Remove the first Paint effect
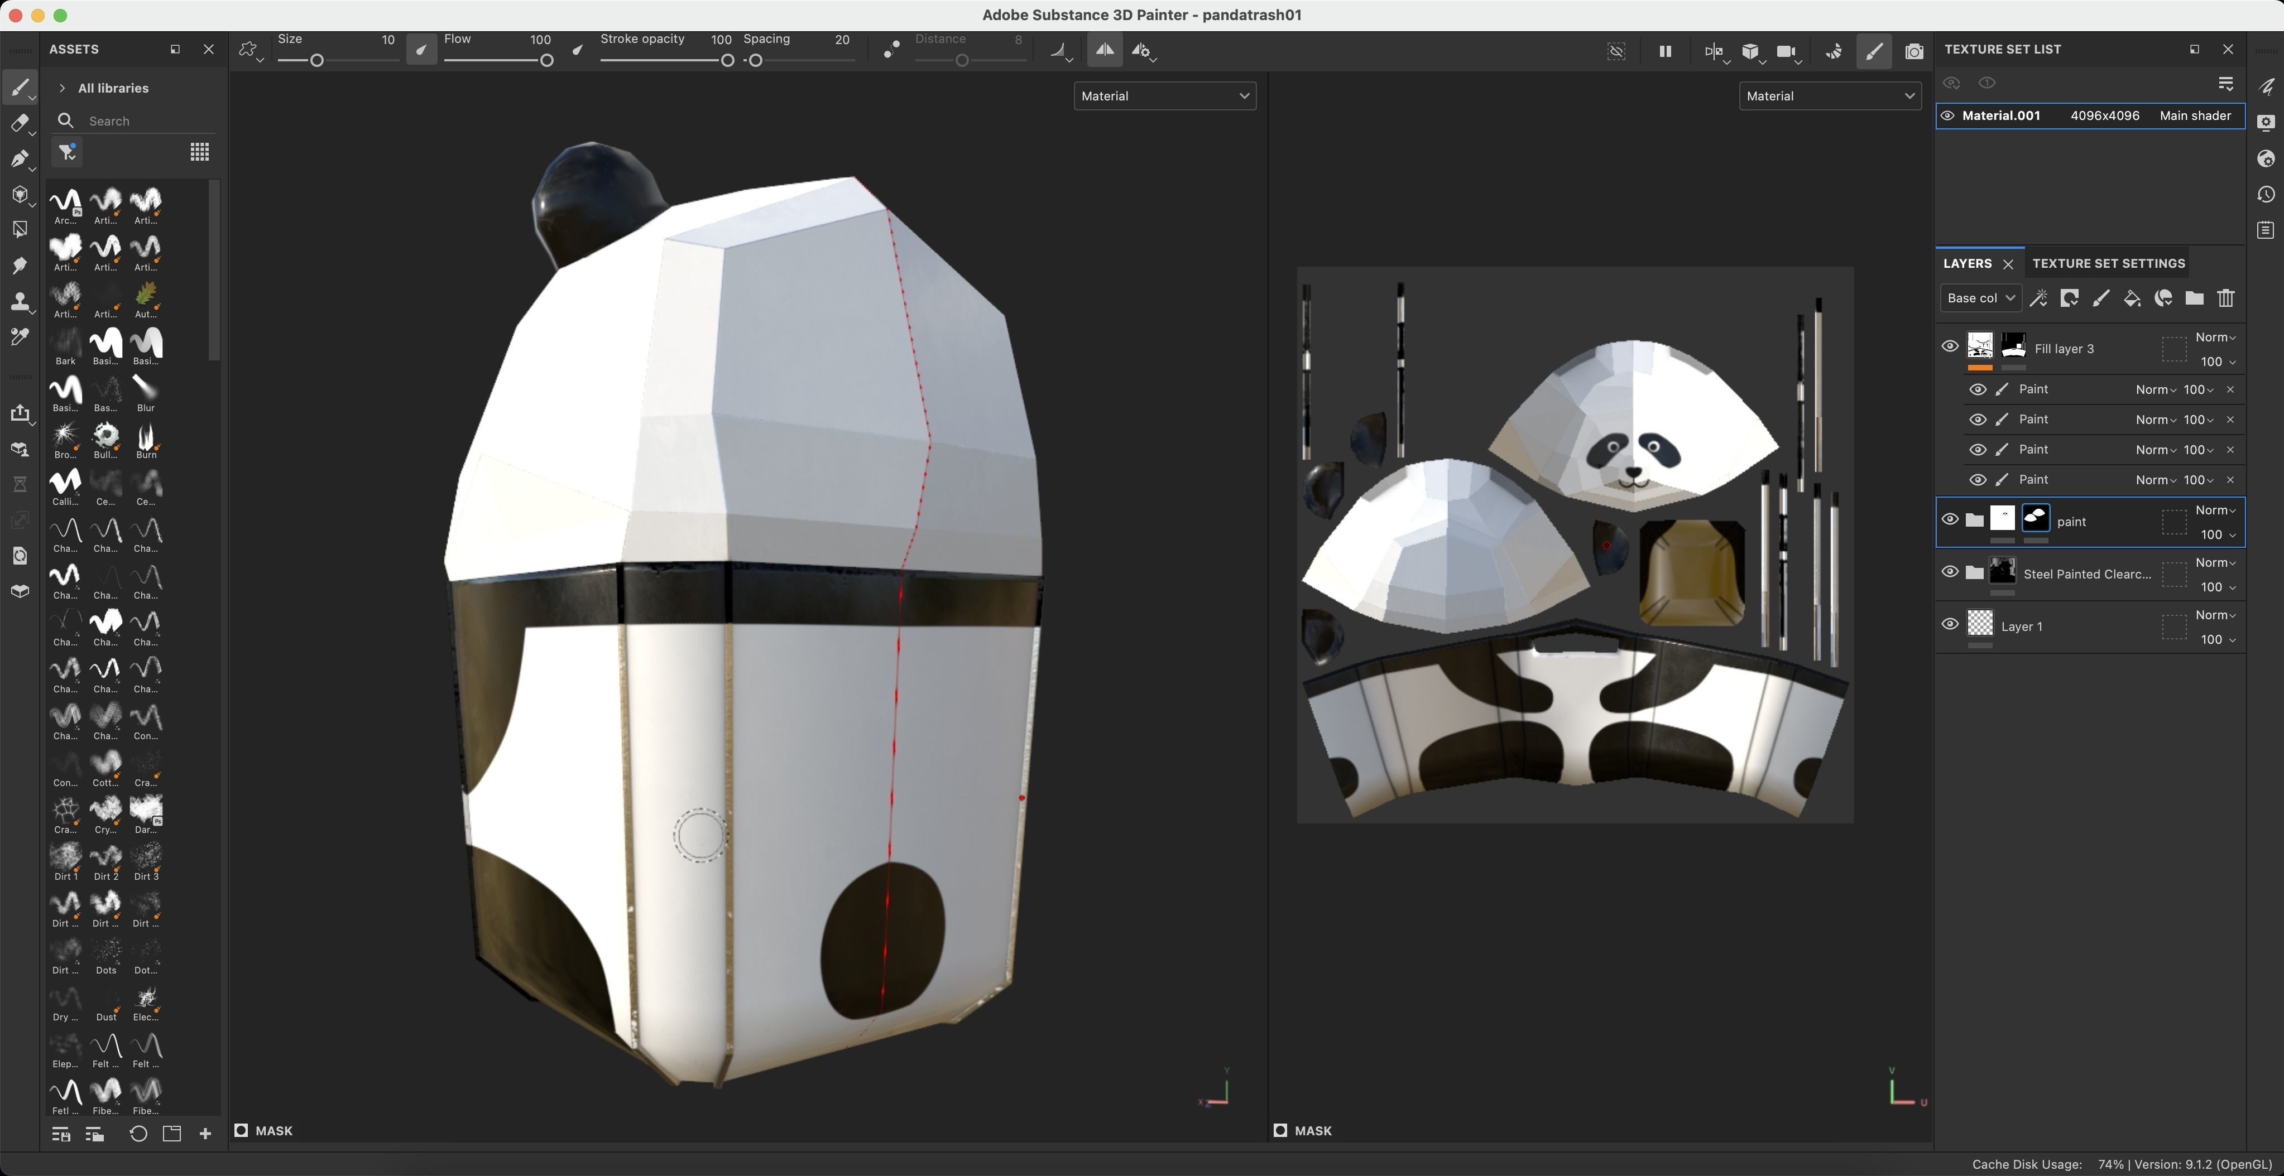 point(2230,389)
